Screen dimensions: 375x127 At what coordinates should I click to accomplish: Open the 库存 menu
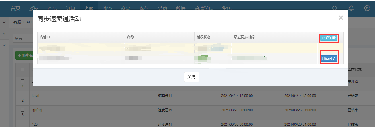click(144, 8)
